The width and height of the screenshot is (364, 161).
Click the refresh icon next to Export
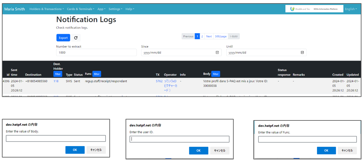(76, 38)
